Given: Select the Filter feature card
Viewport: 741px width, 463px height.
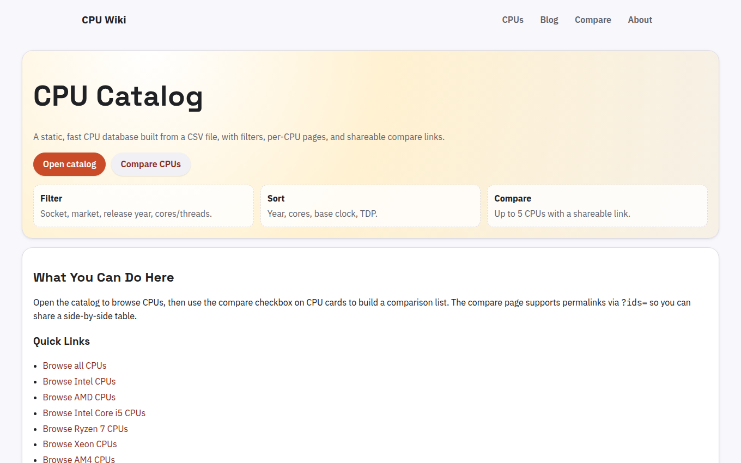Looking at the screenshot, I should [143, 206].
